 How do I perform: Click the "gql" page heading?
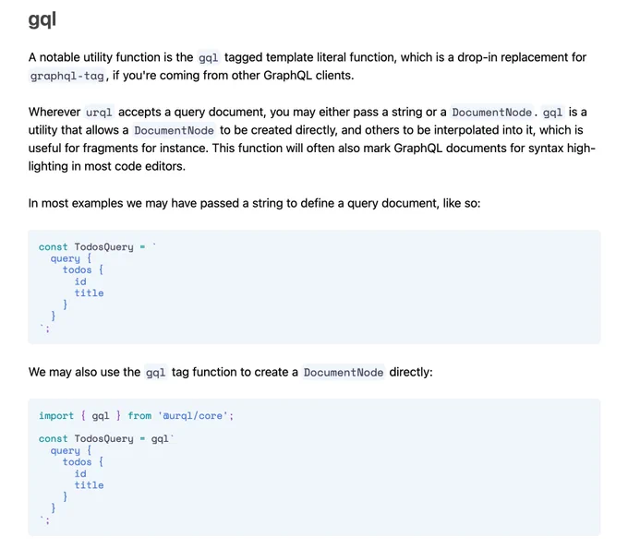42,20
